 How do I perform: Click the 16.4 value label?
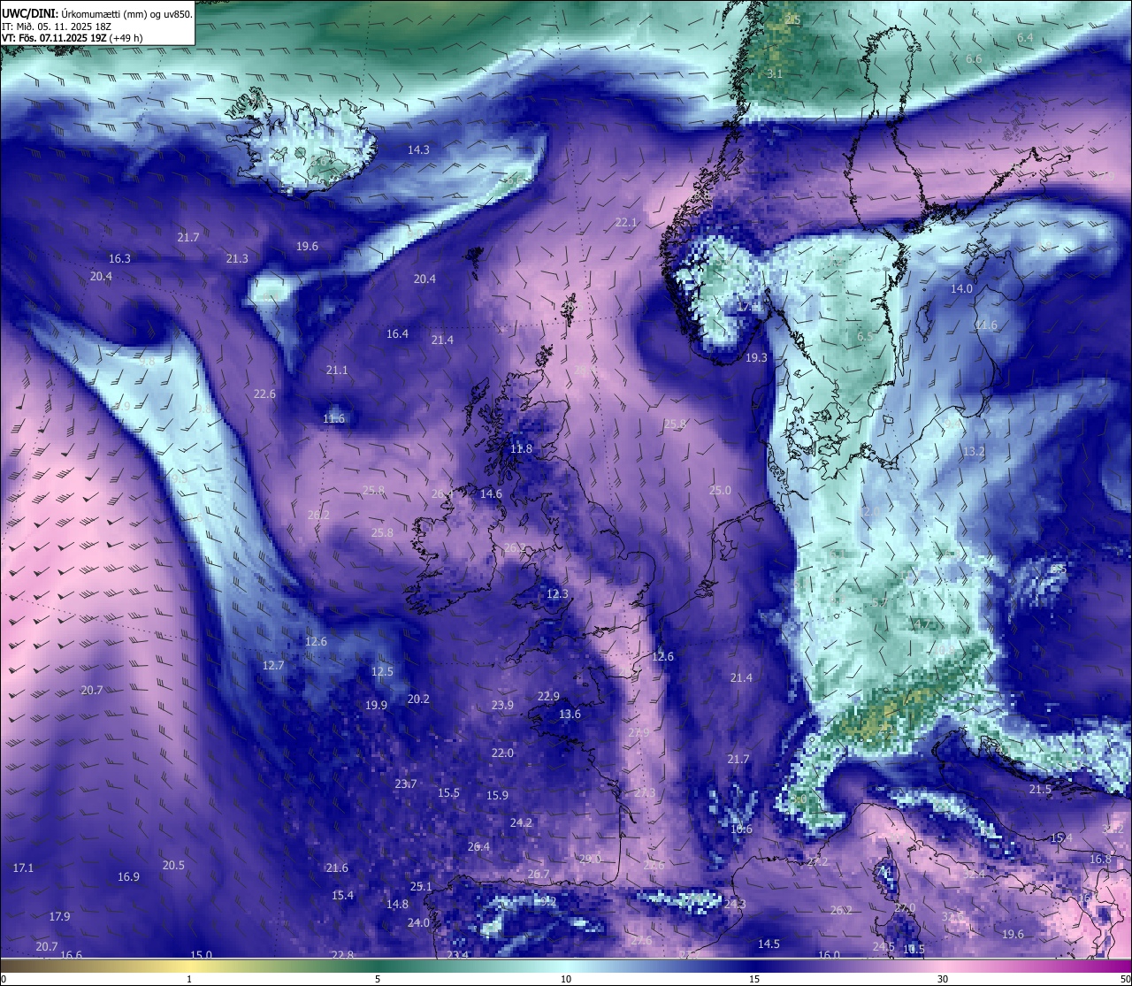pyautogui.click(x=397, y=334)
